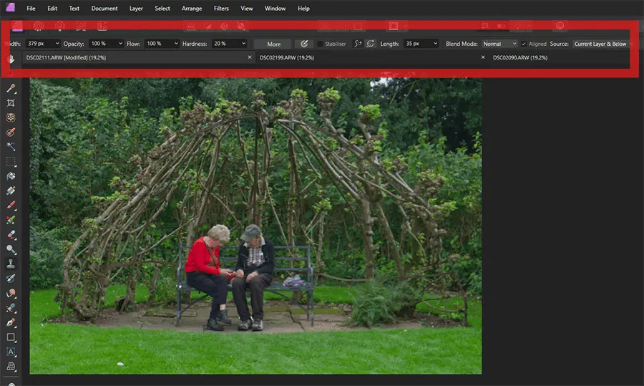Select the Erase Brush tool
644x386 pixels.
[11, 235]
